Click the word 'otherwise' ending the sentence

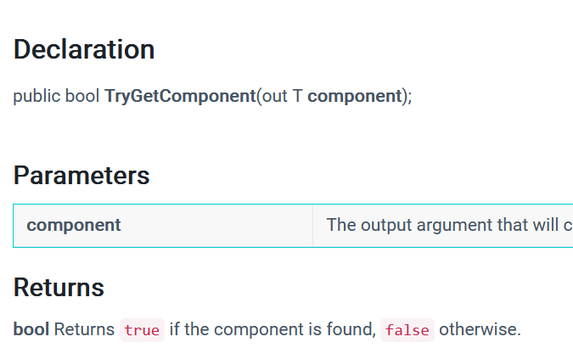479,329
